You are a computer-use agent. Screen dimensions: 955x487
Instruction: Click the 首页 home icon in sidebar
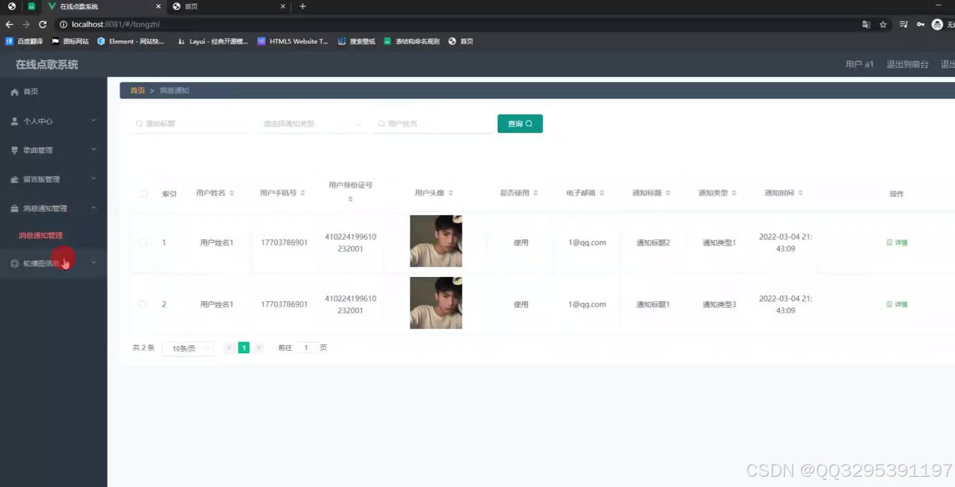[x=14, y=91]
